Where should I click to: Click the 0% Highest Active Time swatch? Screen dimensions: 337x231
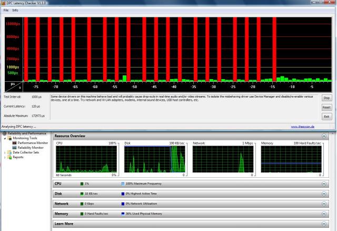123,194
